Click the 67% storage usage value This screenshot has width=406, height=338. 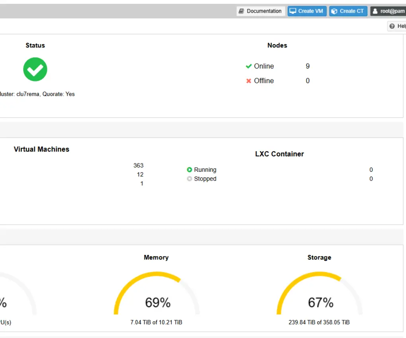coord(320,303)
